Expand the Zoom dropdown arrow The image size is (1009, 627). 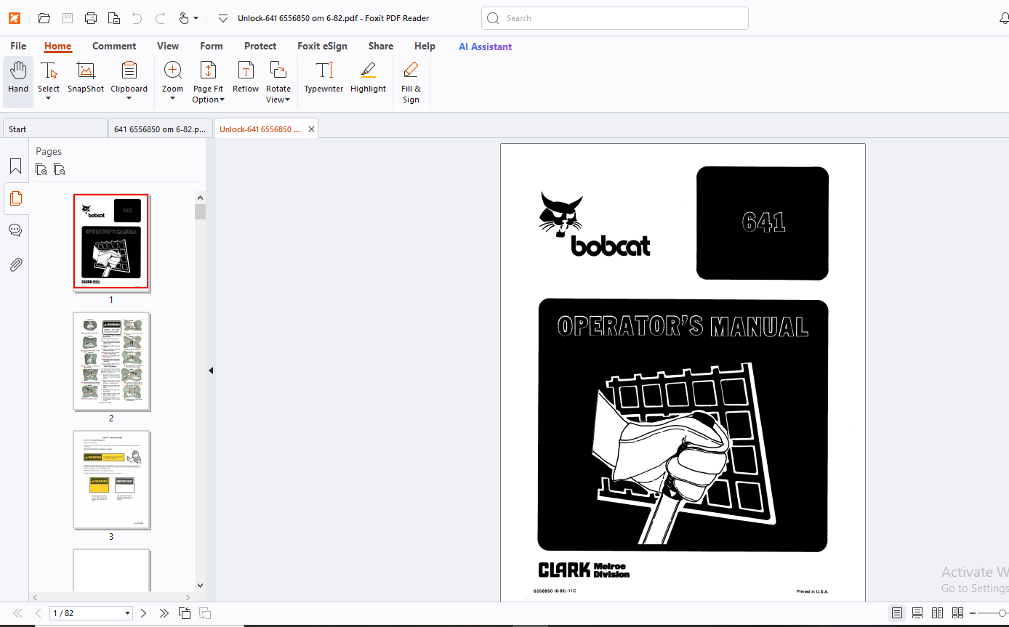coord(173,99)
